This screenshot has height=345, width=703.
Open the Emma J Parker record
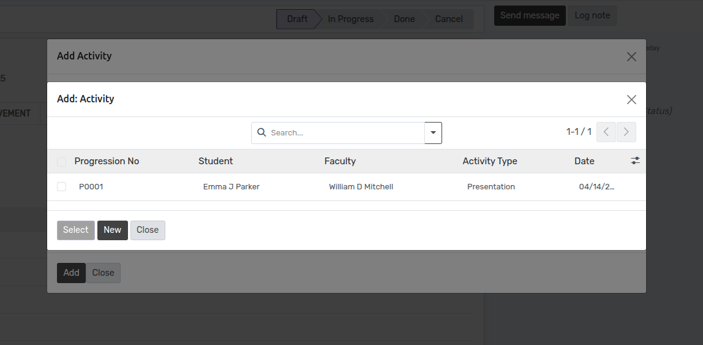pos(231,187)
